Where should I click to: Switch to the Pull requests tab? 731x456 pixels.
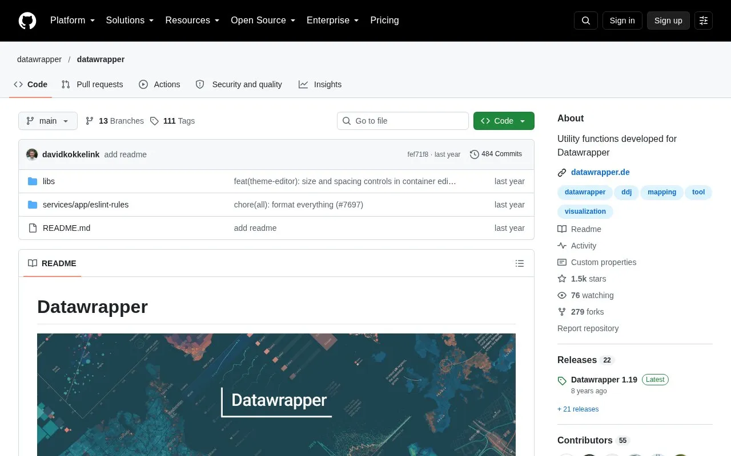pos(92,84)
